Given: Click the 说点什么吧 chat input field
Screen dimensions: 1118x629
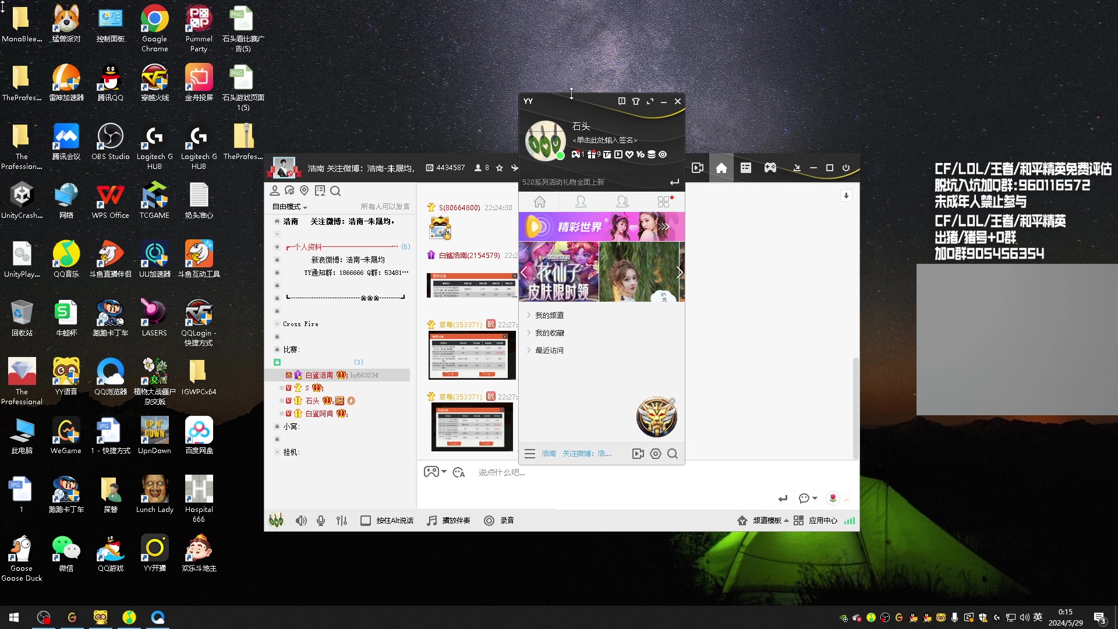Looking at the screenshot, I should click(x=502, y=472).
